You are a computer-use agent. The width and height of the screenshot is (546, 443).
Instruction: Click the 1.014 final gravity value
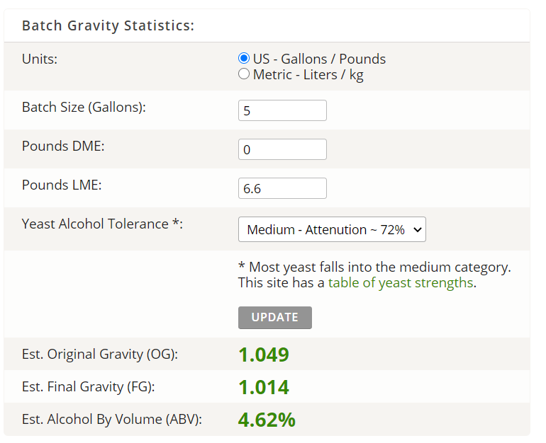(x=263, y=387)
